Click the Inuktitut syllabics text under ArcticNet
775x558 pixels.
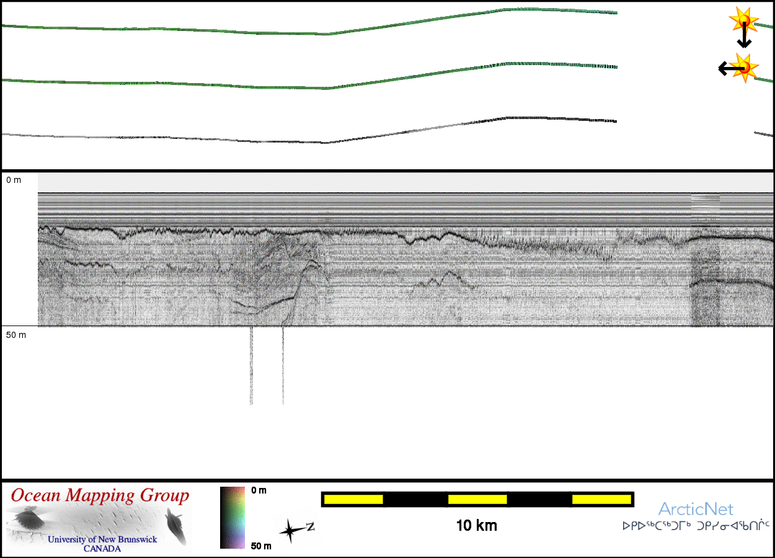pyautogui.click(x=696, y=526)
